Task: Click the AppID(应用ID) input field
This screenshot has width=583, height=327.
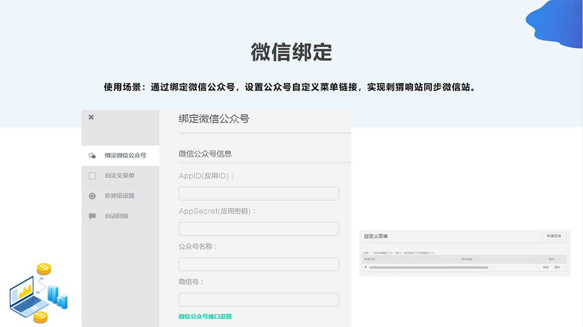Action: tap(258, 194)
